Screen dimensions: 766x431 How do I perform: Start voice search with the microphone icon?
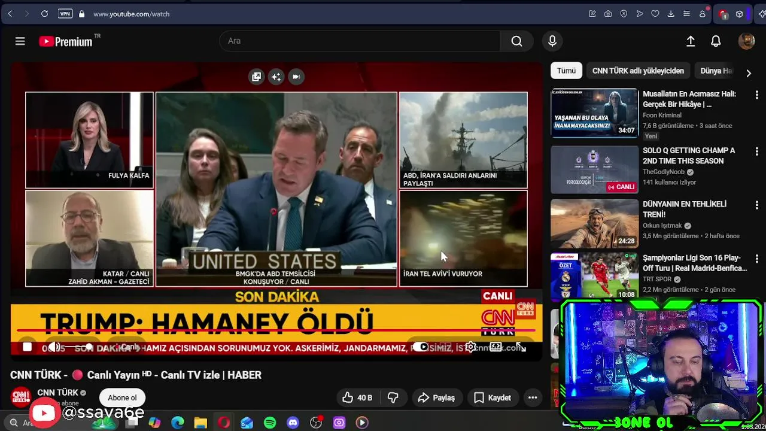[x=552, y=41]
